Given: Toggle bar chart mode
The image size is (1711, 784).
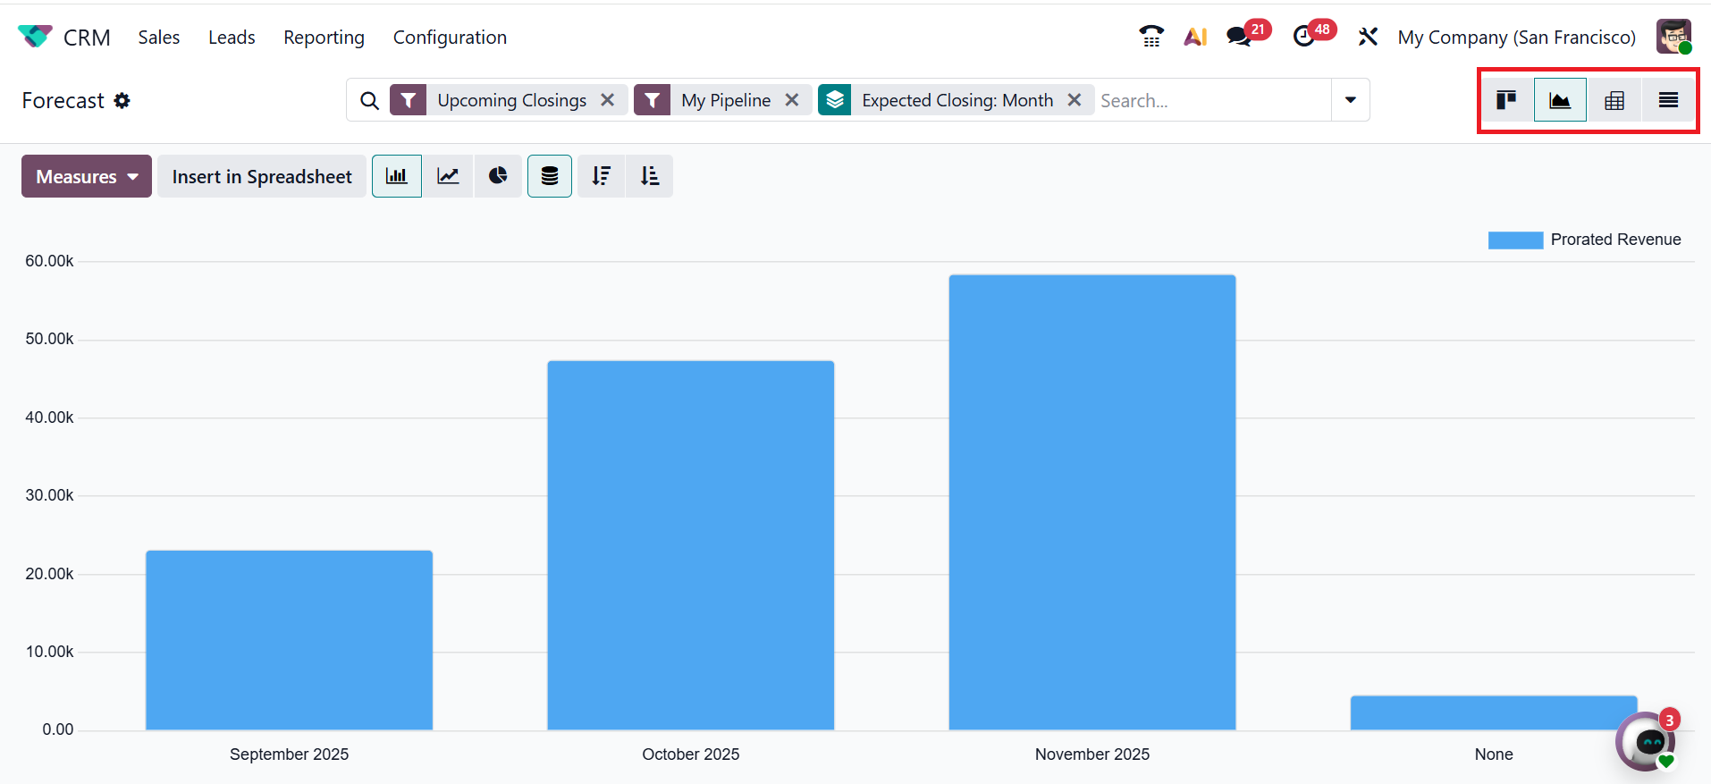Looking at the screenshot, I should (x=397, y=176).
